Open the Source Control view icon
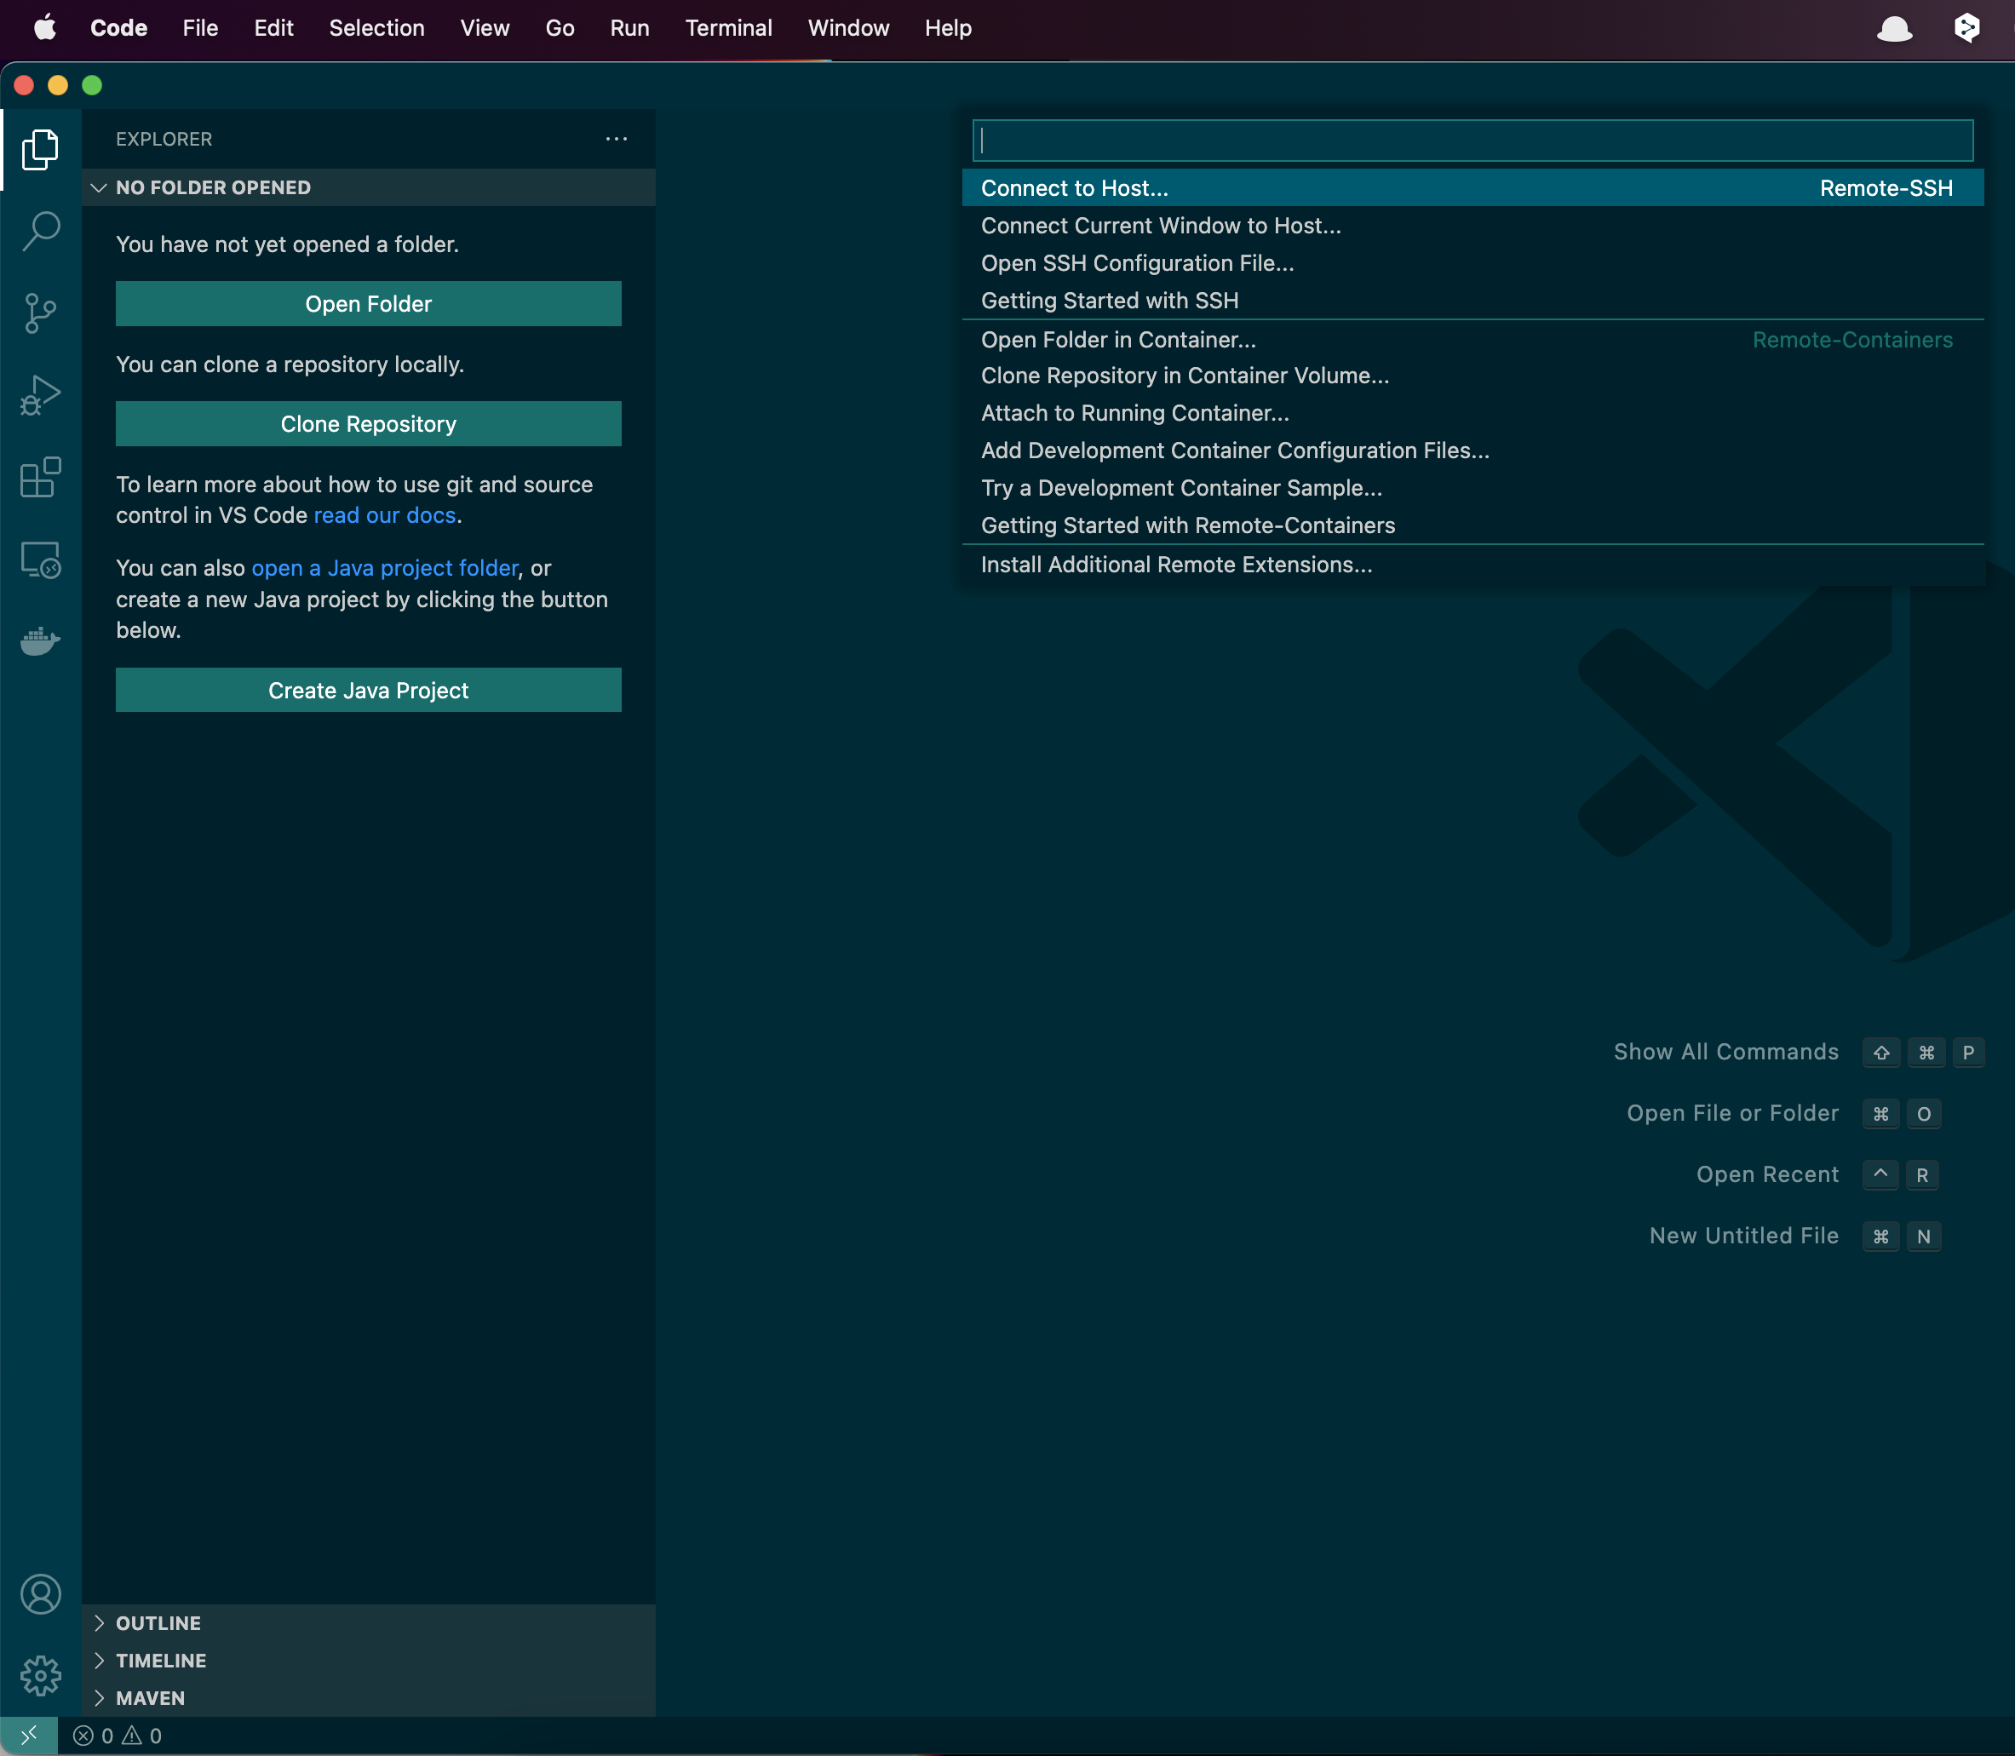Screen dimensions: 2015x1756 click(40, 313)
